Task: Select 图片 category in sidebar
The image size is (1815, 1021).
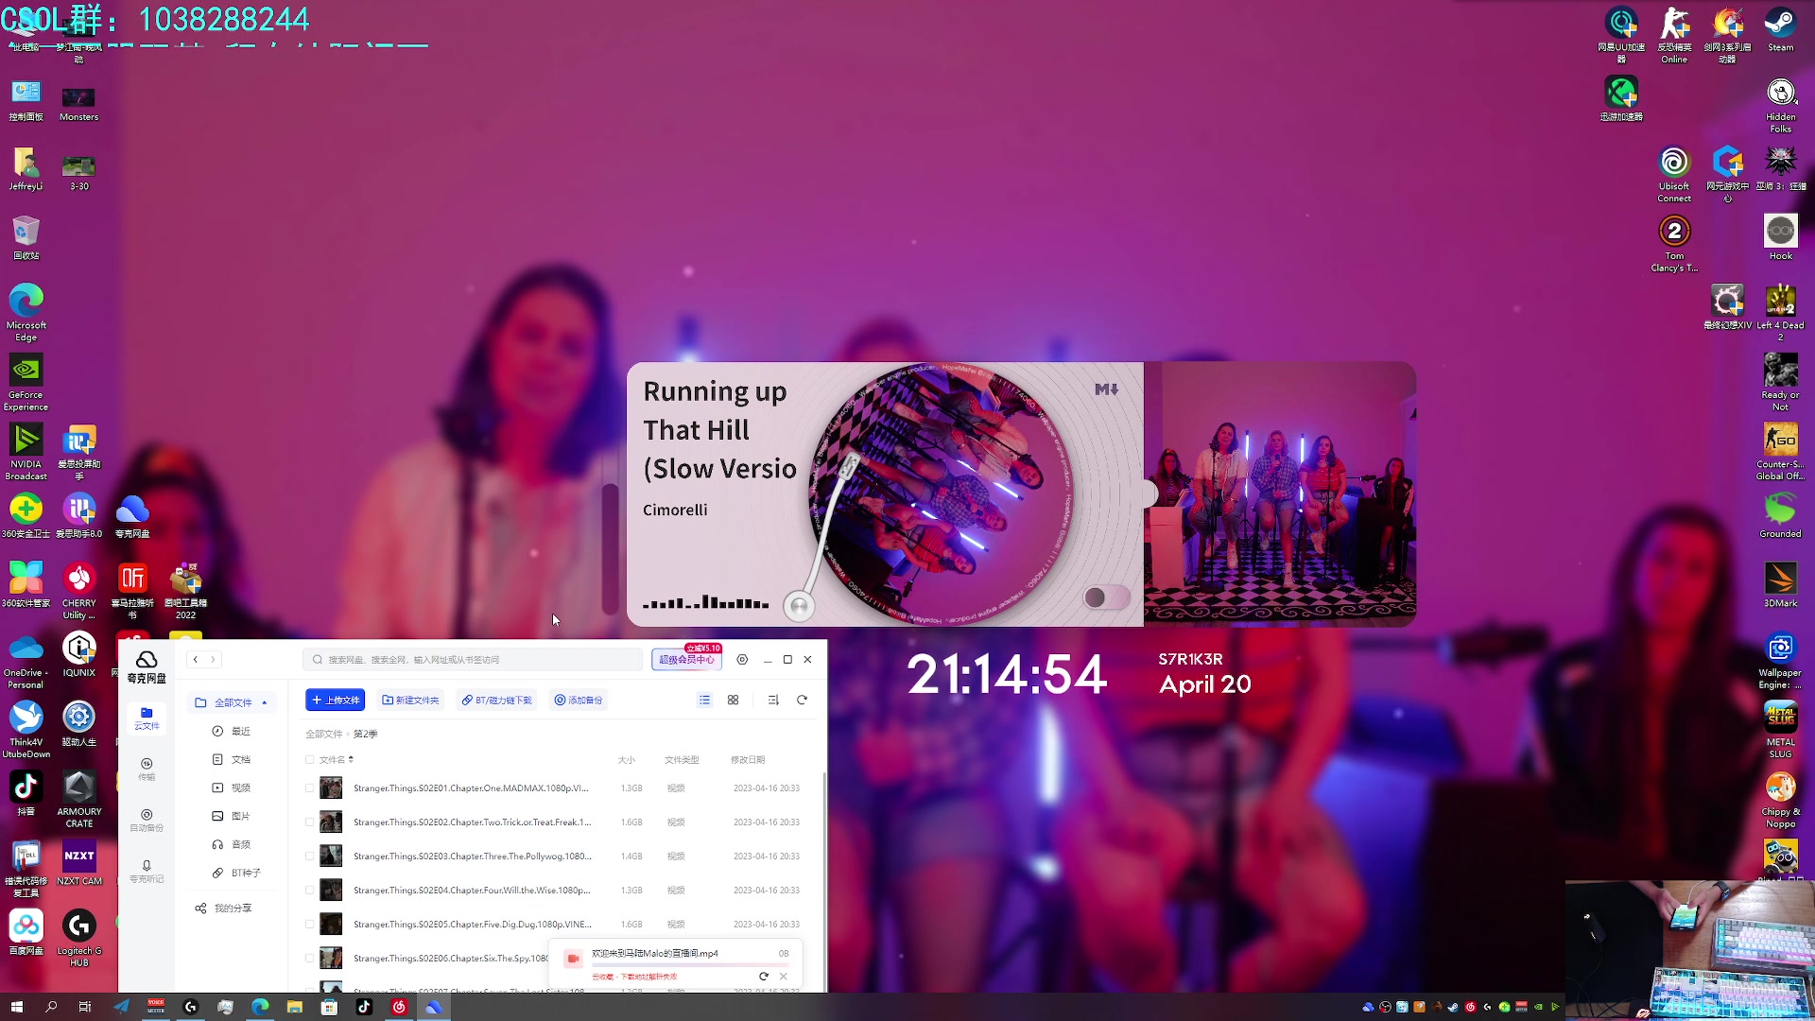Action: [240, 816]
